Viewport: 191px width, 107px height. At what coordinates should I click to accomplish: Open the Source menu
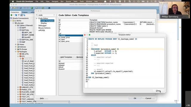click(x=68, y=1)
